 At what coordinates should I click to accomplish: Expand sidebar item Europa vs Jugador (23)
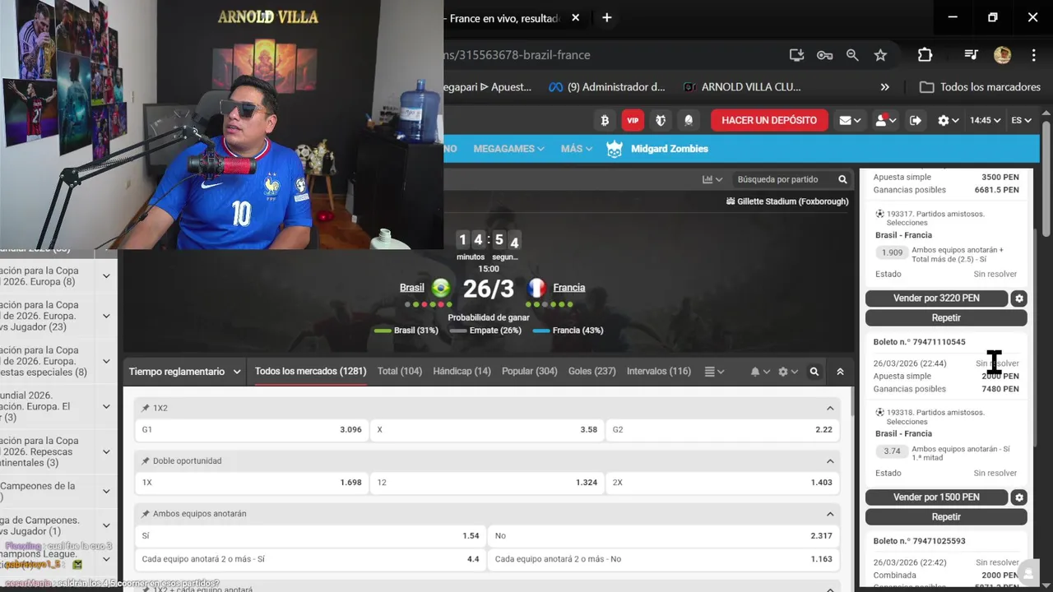click(106, 316)
